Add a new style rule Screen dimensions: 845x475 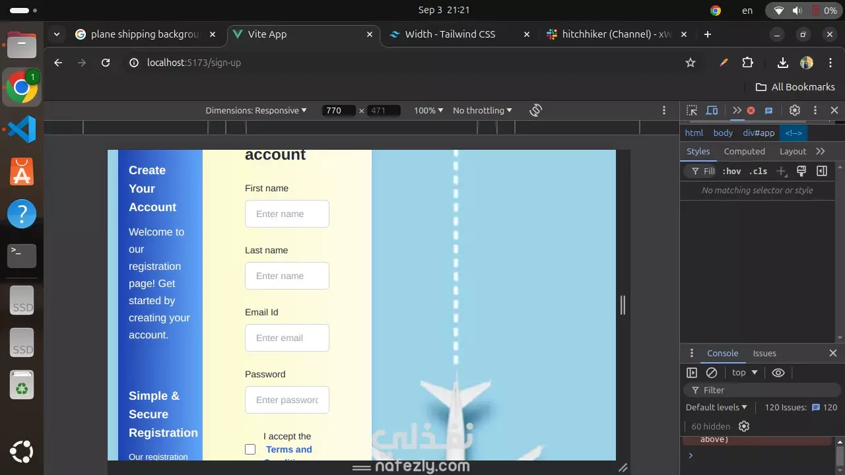coord(781,171)
